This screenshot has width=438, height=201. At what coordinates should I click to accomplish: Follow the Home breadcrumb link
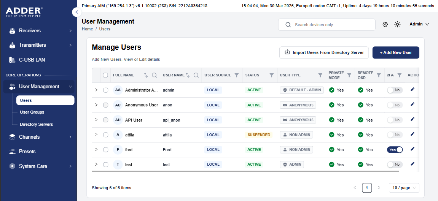point(87,29)
